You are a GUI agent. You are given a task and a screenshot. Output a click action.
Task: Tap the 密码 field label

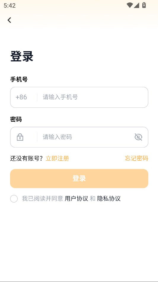pos(16,119)
